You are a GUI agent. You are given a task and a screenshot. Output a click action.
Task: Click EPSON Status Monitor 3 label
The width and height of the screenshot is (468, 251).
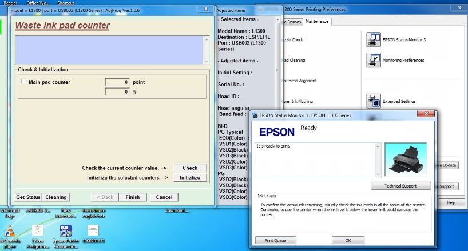click(x=404, y=39)
